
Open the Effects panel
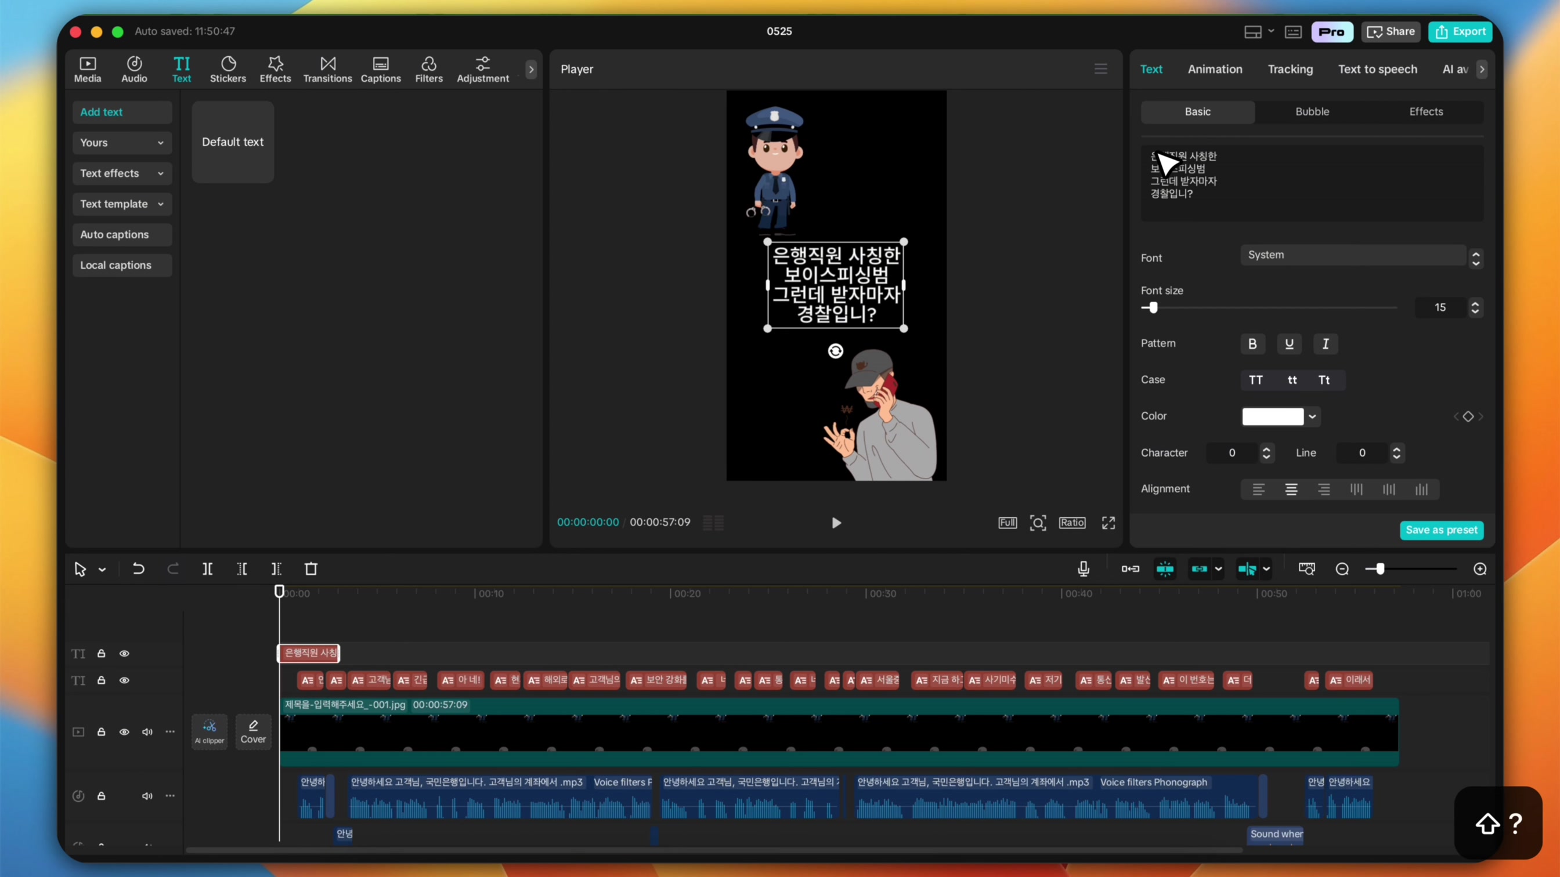(x=276, y=69)
